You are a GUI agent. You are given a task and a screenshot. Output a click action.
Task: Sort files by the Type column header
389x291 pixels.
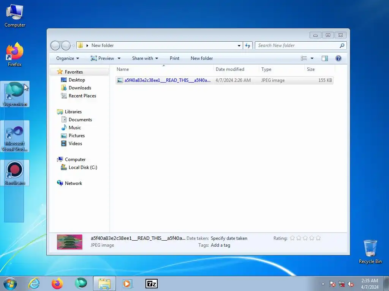click(x=281, y=69)
